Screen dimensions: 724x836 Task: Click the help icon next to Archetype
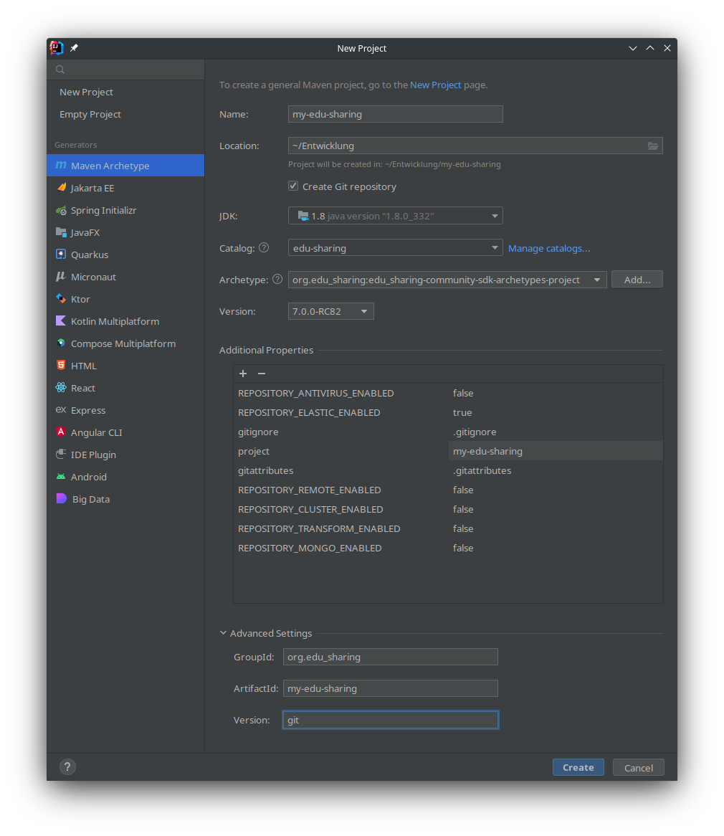277,280
